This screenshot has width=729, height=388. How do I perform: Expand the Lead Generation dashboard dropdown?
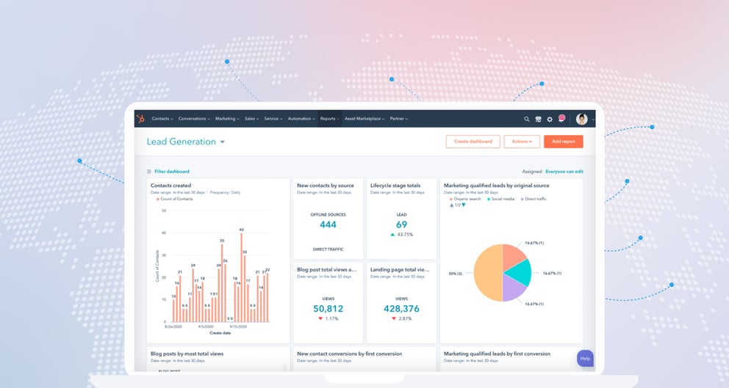pos(223,142)
